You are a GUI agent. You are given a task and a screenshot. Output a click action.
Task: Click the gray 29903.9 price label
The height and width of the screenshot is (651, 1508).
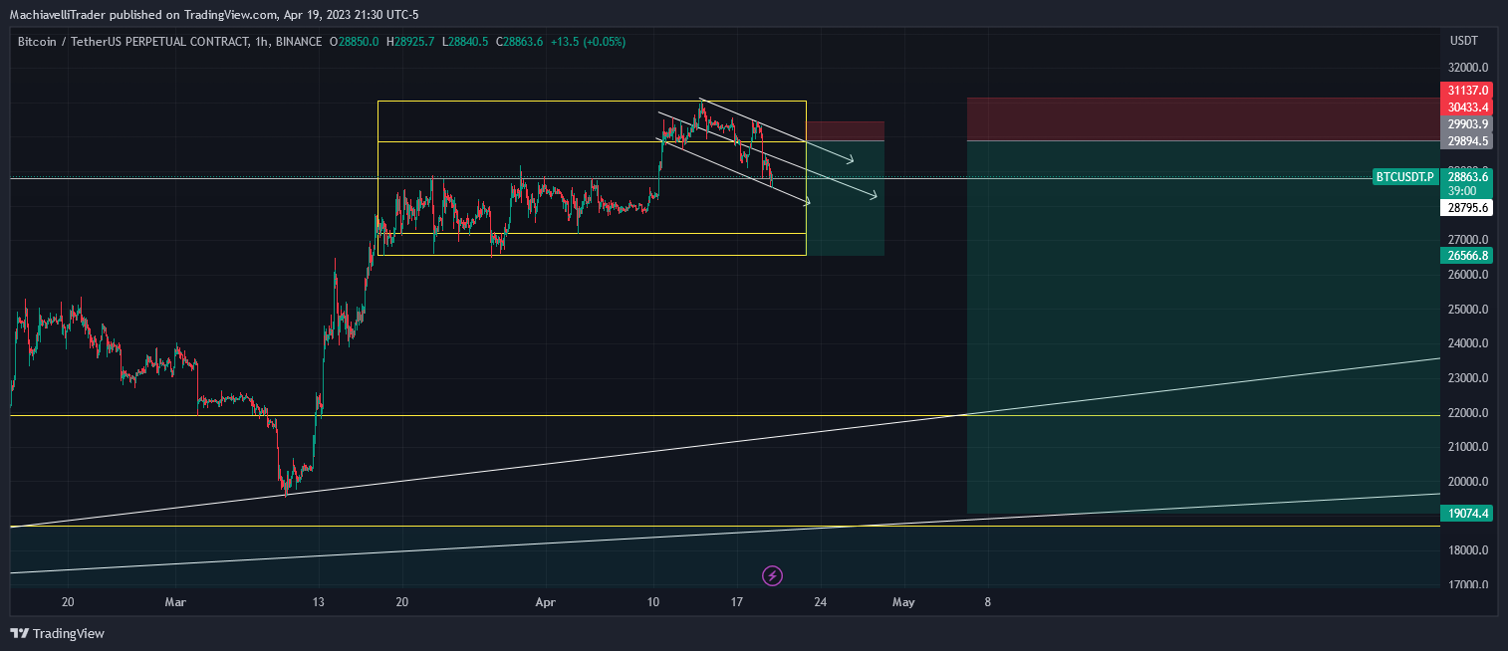click(x=1466, y=124)
